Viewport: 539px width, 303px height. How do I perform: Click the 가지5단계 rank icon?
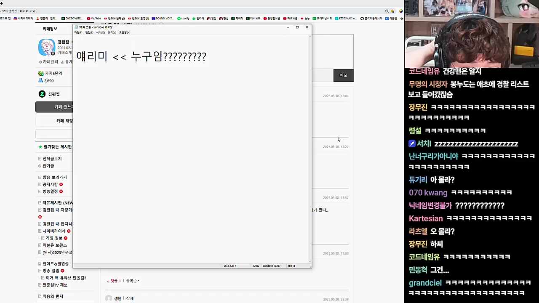click(x=41, y=73)
